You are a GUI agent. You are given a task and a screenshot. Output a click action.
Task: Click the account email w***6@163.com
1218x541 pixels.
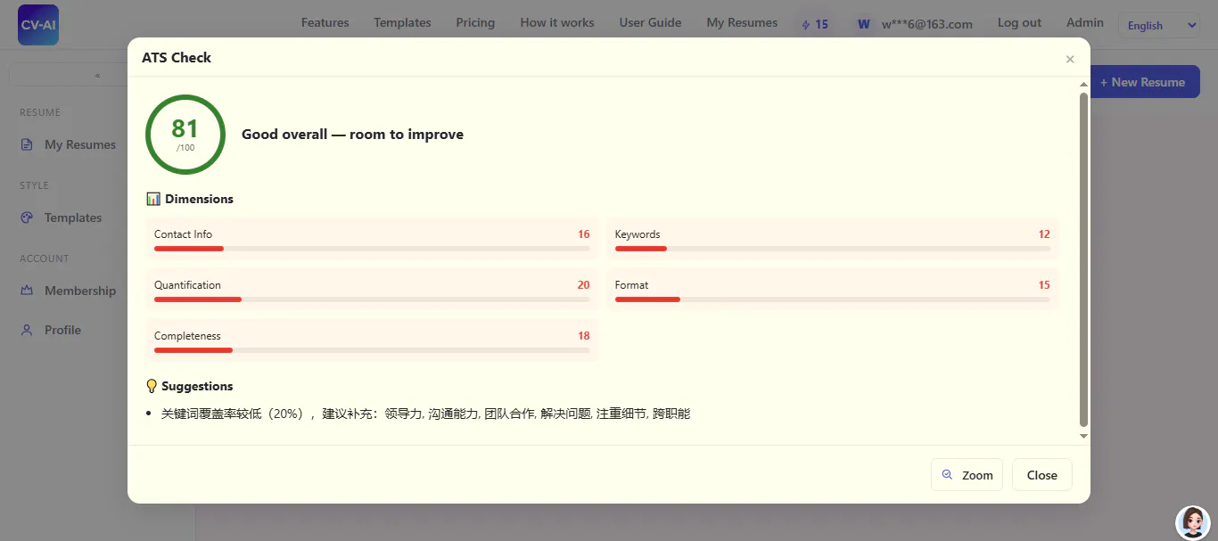point(926,24)
